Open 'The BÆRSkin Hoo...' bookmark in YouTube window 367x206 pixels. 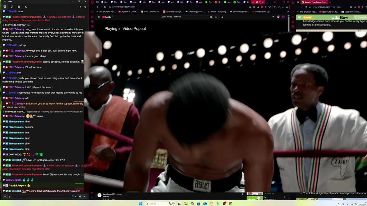[106, 12]
